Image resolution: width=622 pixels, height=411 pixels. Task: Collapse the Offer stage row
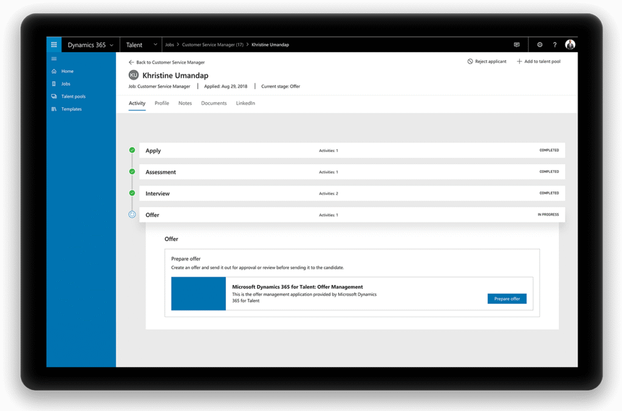(x=352, y=215)
